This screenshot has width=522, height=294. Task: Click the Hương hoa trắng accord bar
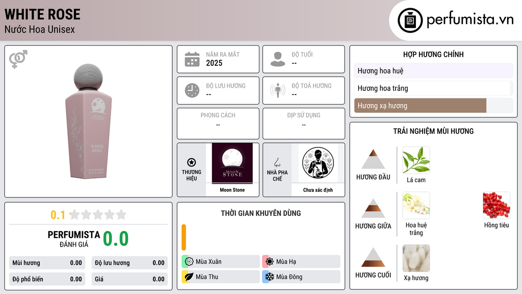coord(433,88)
